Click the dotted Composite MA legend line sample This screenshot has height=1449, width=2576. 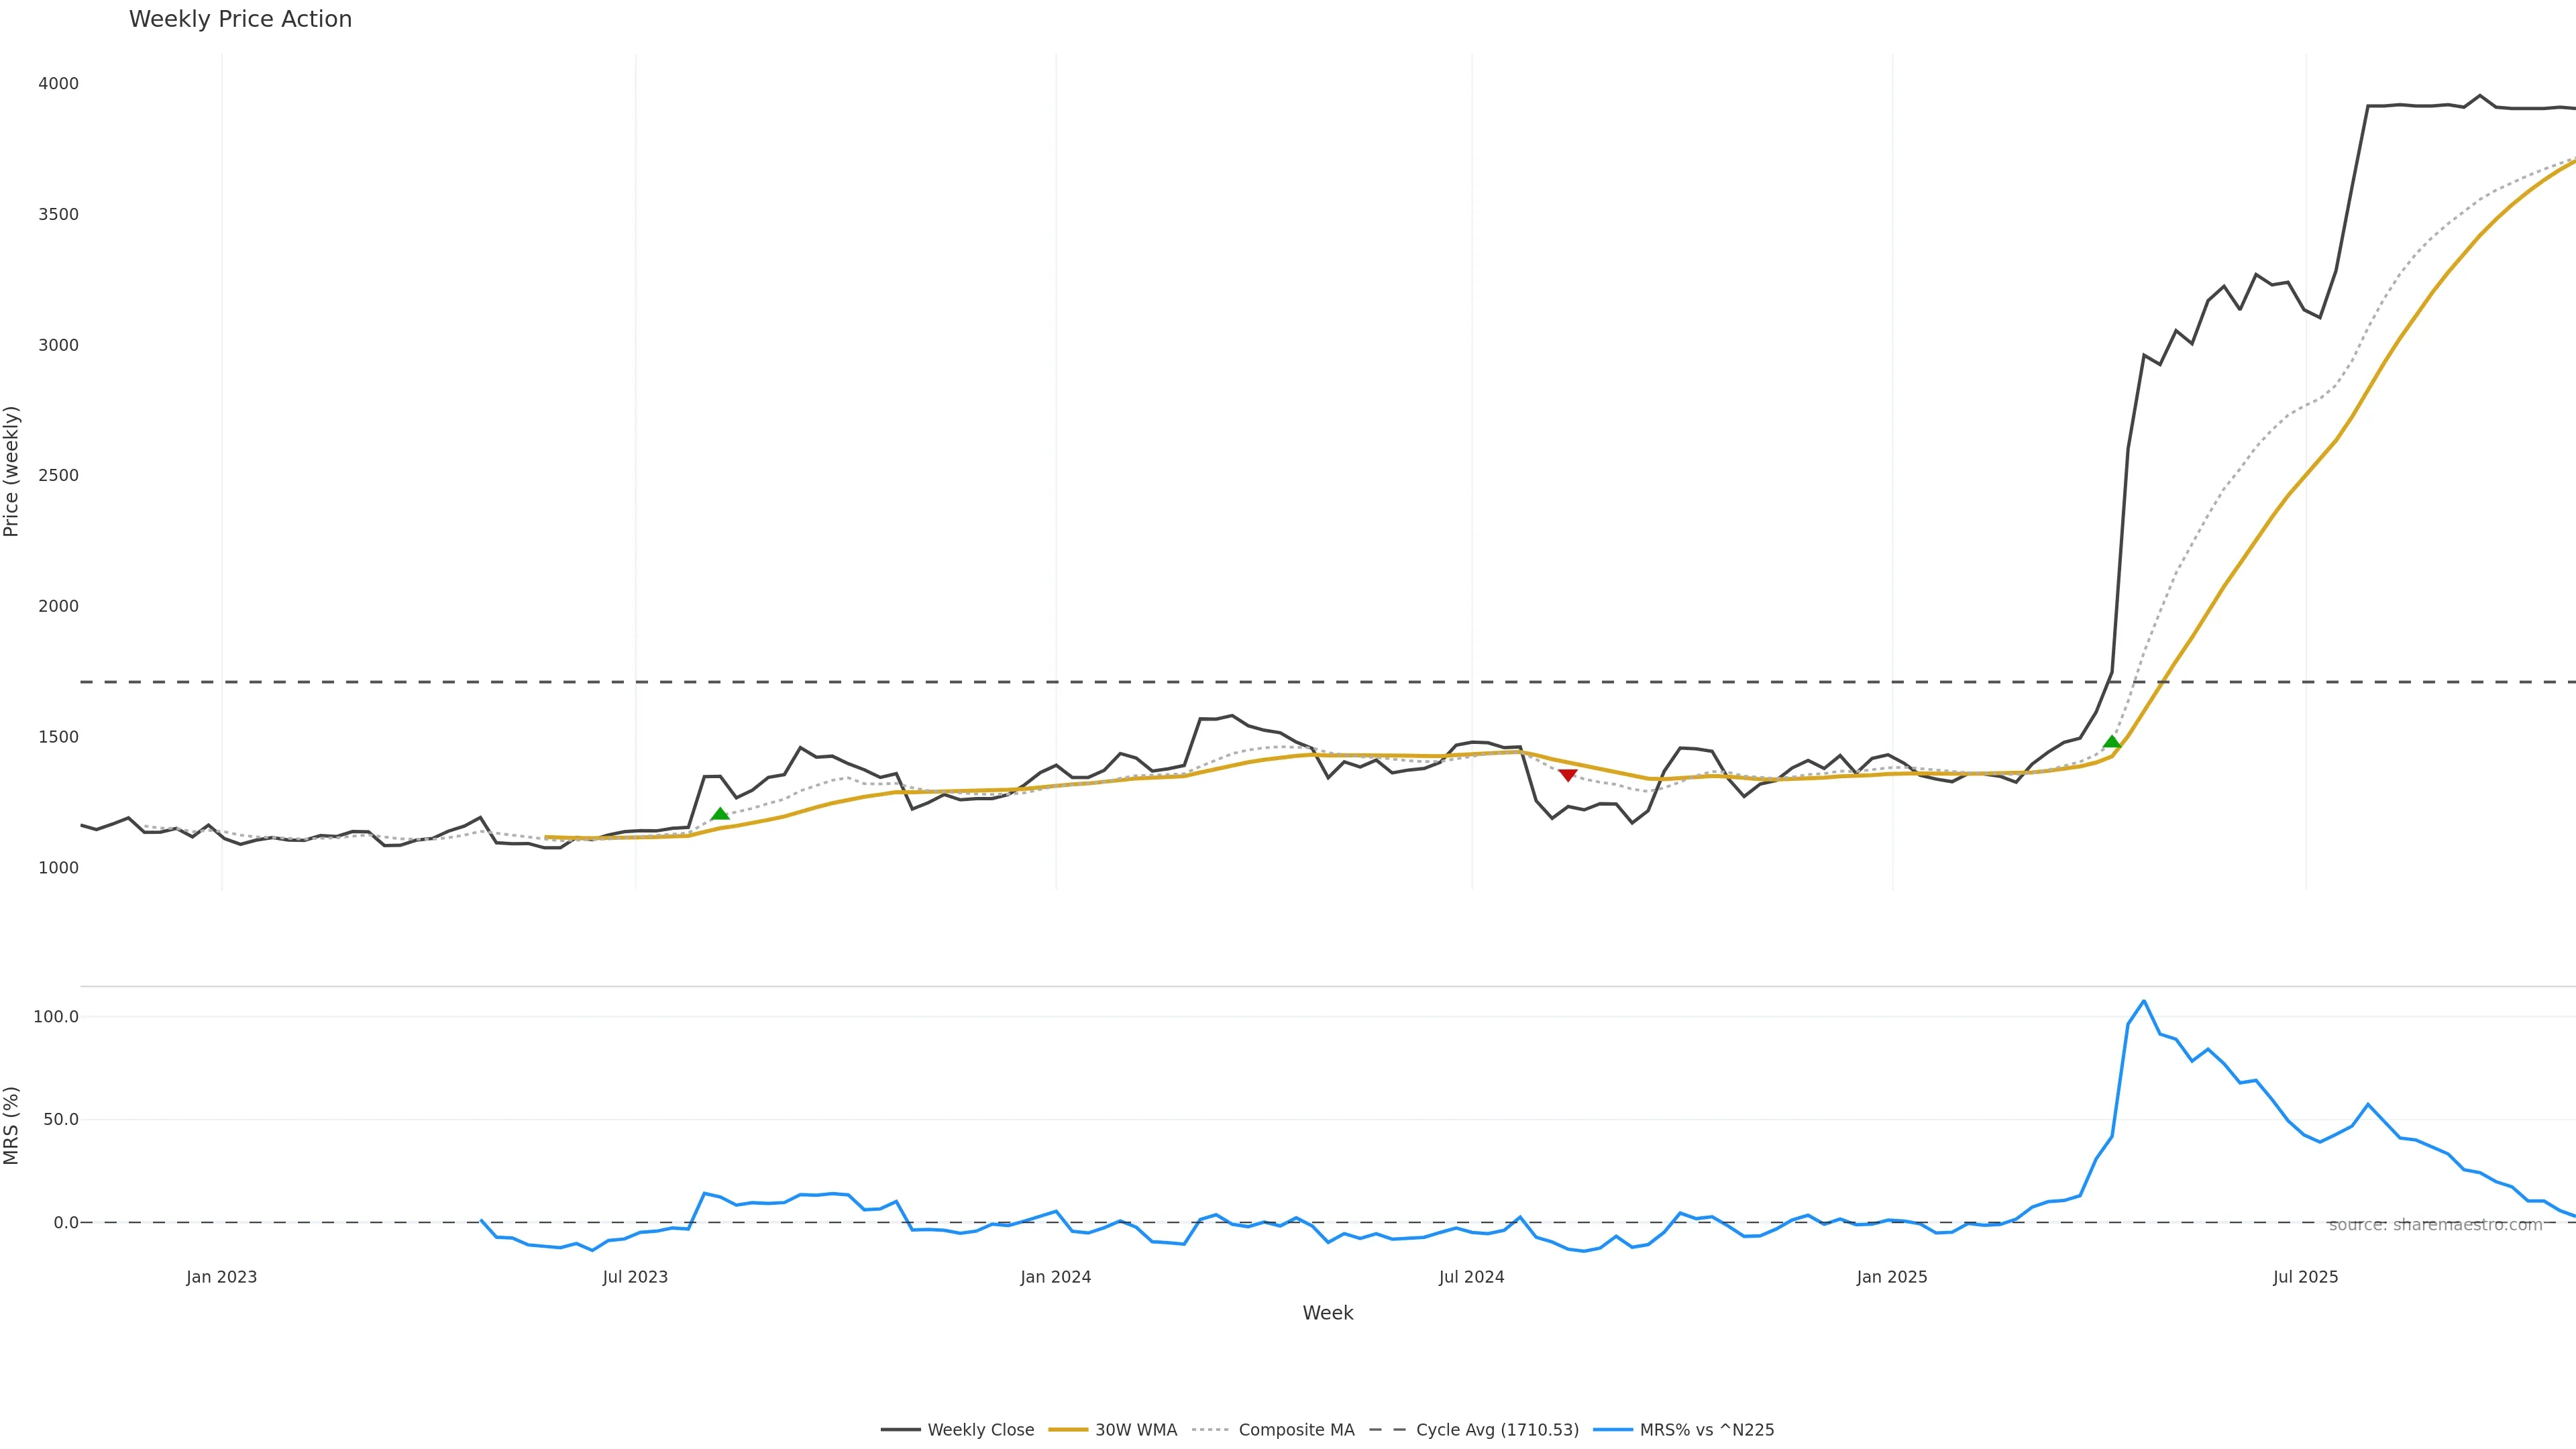coord(1210,1430)
